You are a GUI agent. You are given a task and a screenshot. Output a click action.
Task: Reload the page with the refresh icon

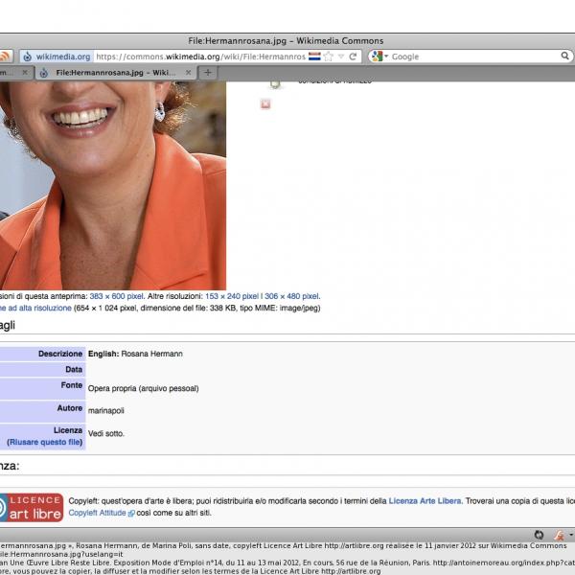coord(353,57)
